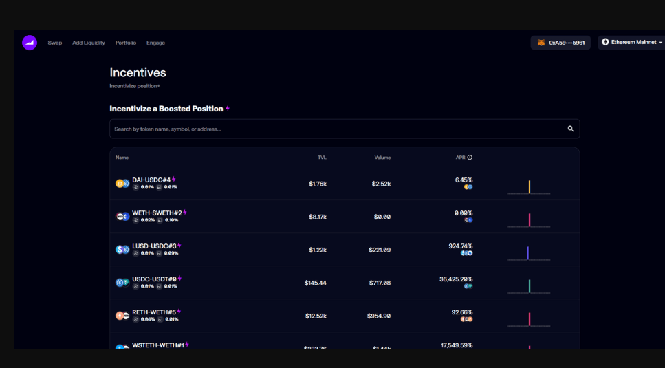This screenshot has height=368, width=665.
Task: Open the LUSD-USDC#3 liquidity mini chart
Action: tap(528, 253)
